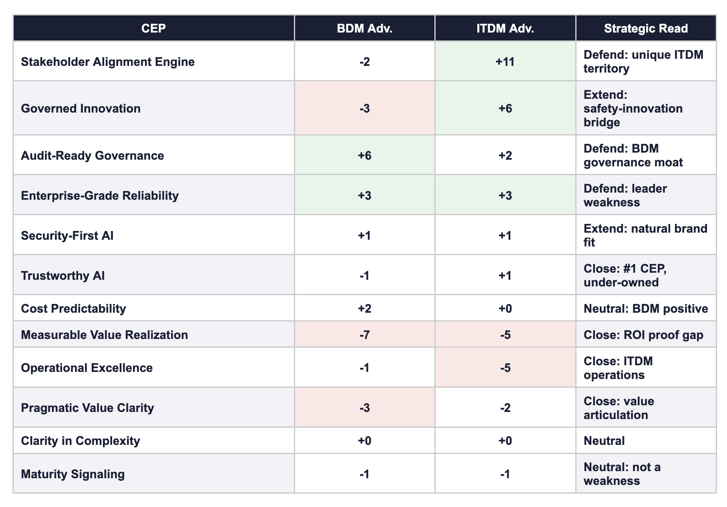Viewport: 727px width, 507px height.
Task: Click the Trustworthy AI row label
Action: coord(63,276)
